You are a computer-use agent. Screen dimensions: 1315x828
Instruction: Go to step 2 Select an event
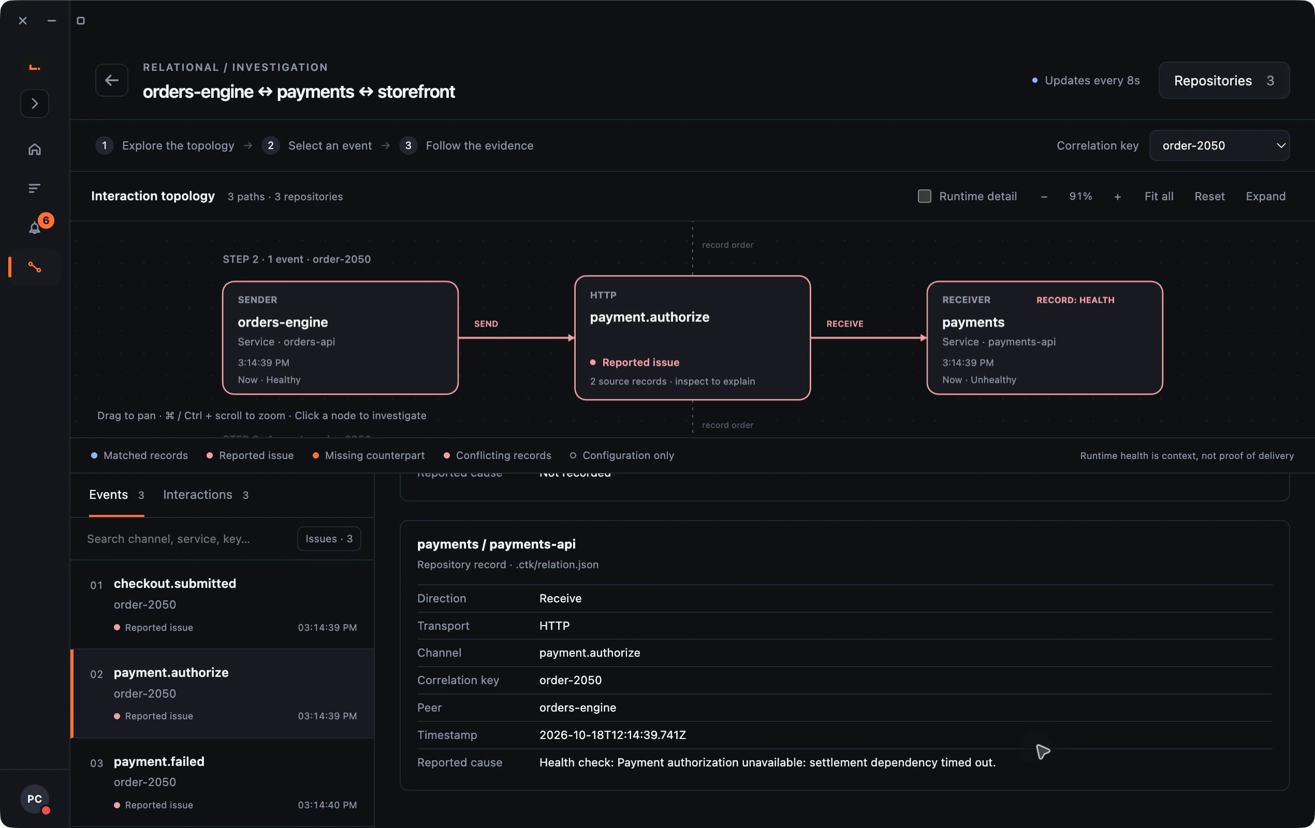pos(317,145)
